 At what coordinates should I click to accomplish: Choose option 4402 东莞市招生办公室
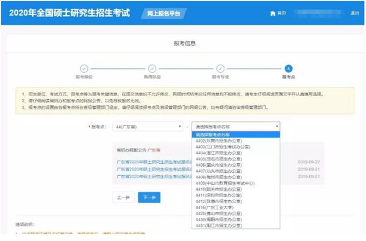tap(235, 141)
